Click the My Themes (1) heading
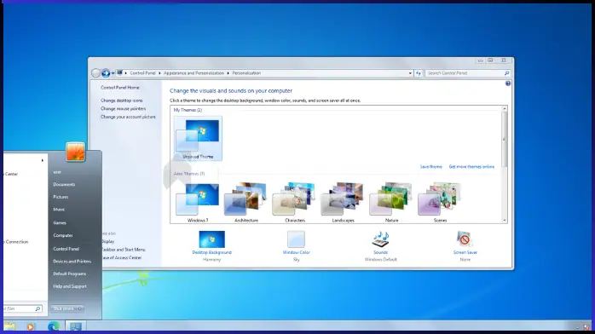The width and height of the screenshot is (595, 334). (188, 110)
